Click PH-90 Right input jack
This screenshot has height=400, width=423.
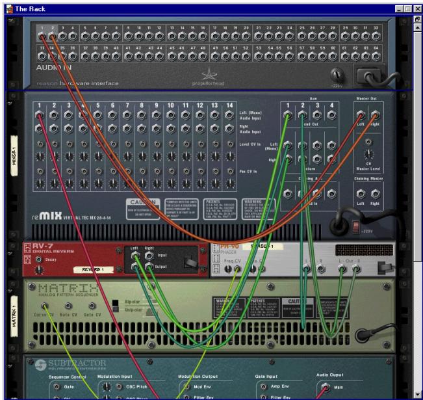(320, 269)
